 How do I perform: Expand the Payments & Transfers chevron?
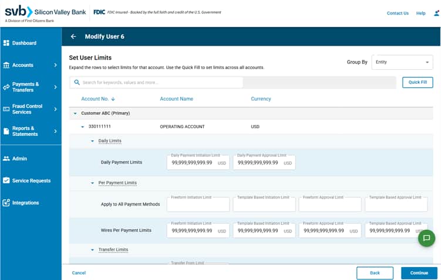(x=55, y=87)
